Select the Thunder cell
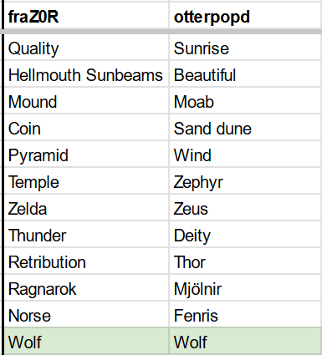This screenshot has width=322, height=355. tap(87, 234)
